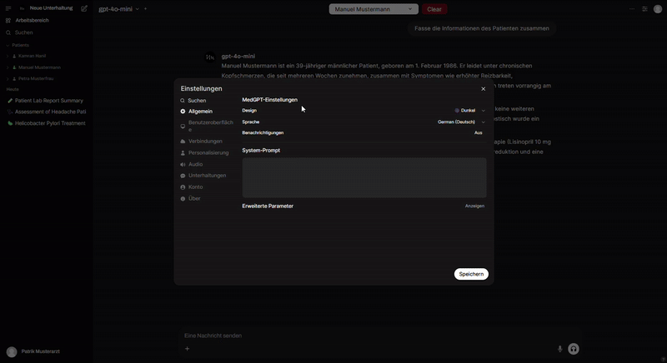Click the Speichern button
This screenshot has height=363, width=667.
pos(471,274)
